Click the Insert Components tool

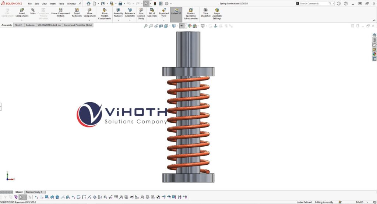[x=22, y=13]
